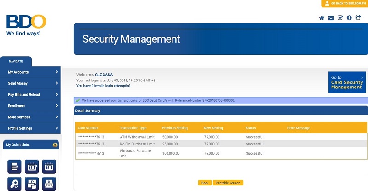
Task: Click previous setting 25,000.00
Action: click(x=170, y=144)
